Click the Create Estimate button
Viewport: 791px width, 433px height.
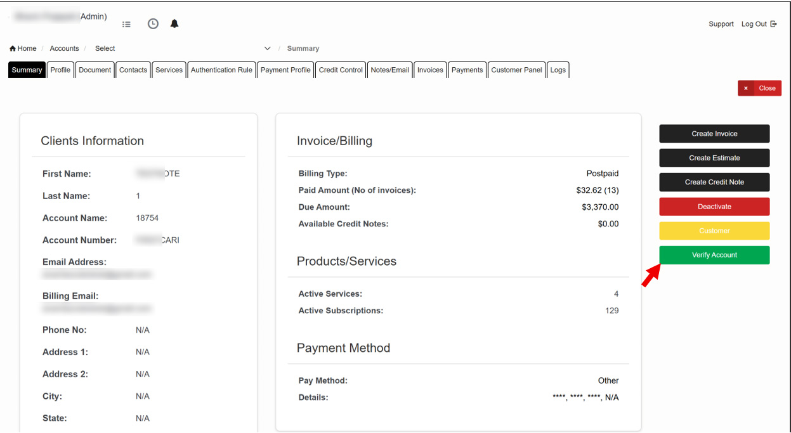pyautogui.click(x=714, y=158)
